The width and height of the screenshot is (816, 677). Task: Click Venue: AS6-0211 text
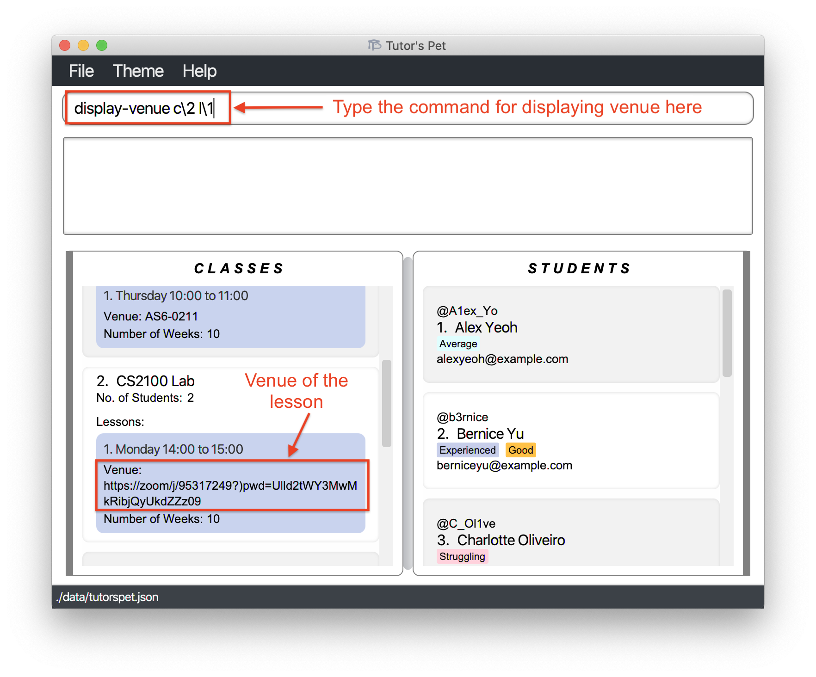151,316
